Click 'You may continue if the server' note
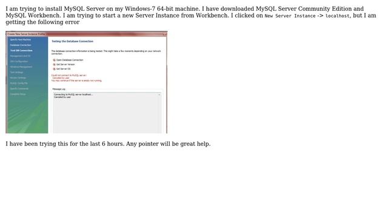 [x=76, y=81]
